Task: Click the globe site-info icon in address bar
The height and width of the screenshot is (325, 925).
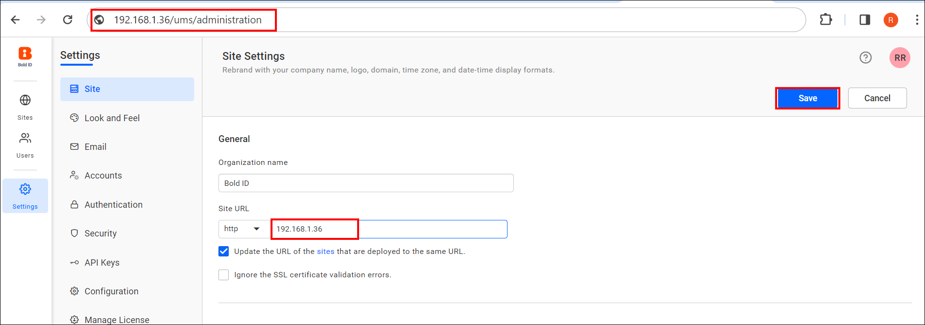Action: click(x=99, y=20)
